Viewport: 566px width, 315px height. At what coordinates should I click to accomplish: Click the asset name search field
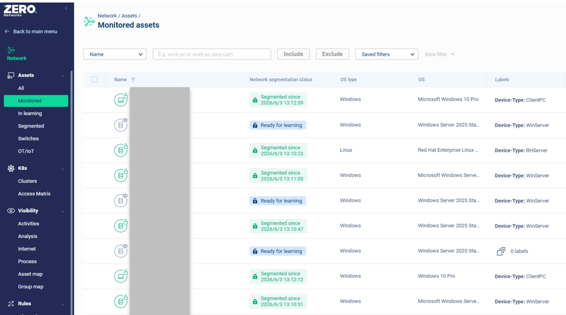click(x=212, y=54)
